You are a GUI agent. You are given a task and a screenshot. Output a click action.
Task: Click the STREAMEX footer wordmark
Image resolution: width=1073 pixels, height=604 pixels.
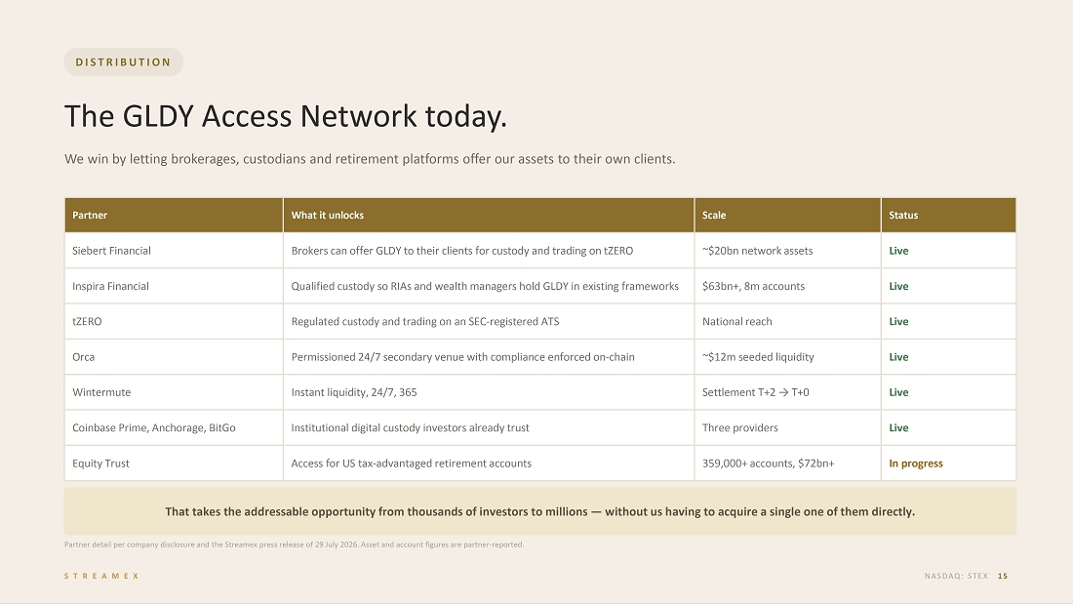tap(102, 576)
